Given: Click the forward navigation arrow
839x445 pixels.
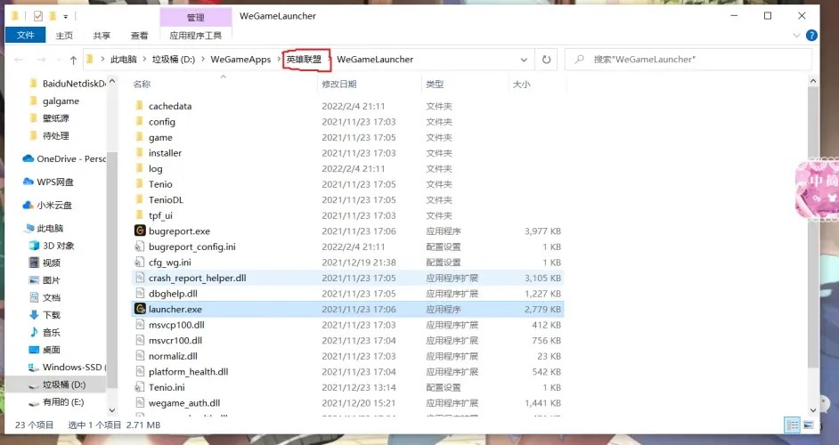Looking at the screenshot, I should [x=41, y=60].
